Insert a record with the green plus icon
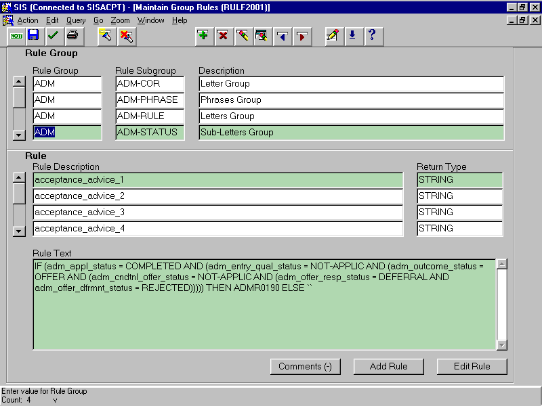Screen dimensions: 542x406 (x=203, y=35)
